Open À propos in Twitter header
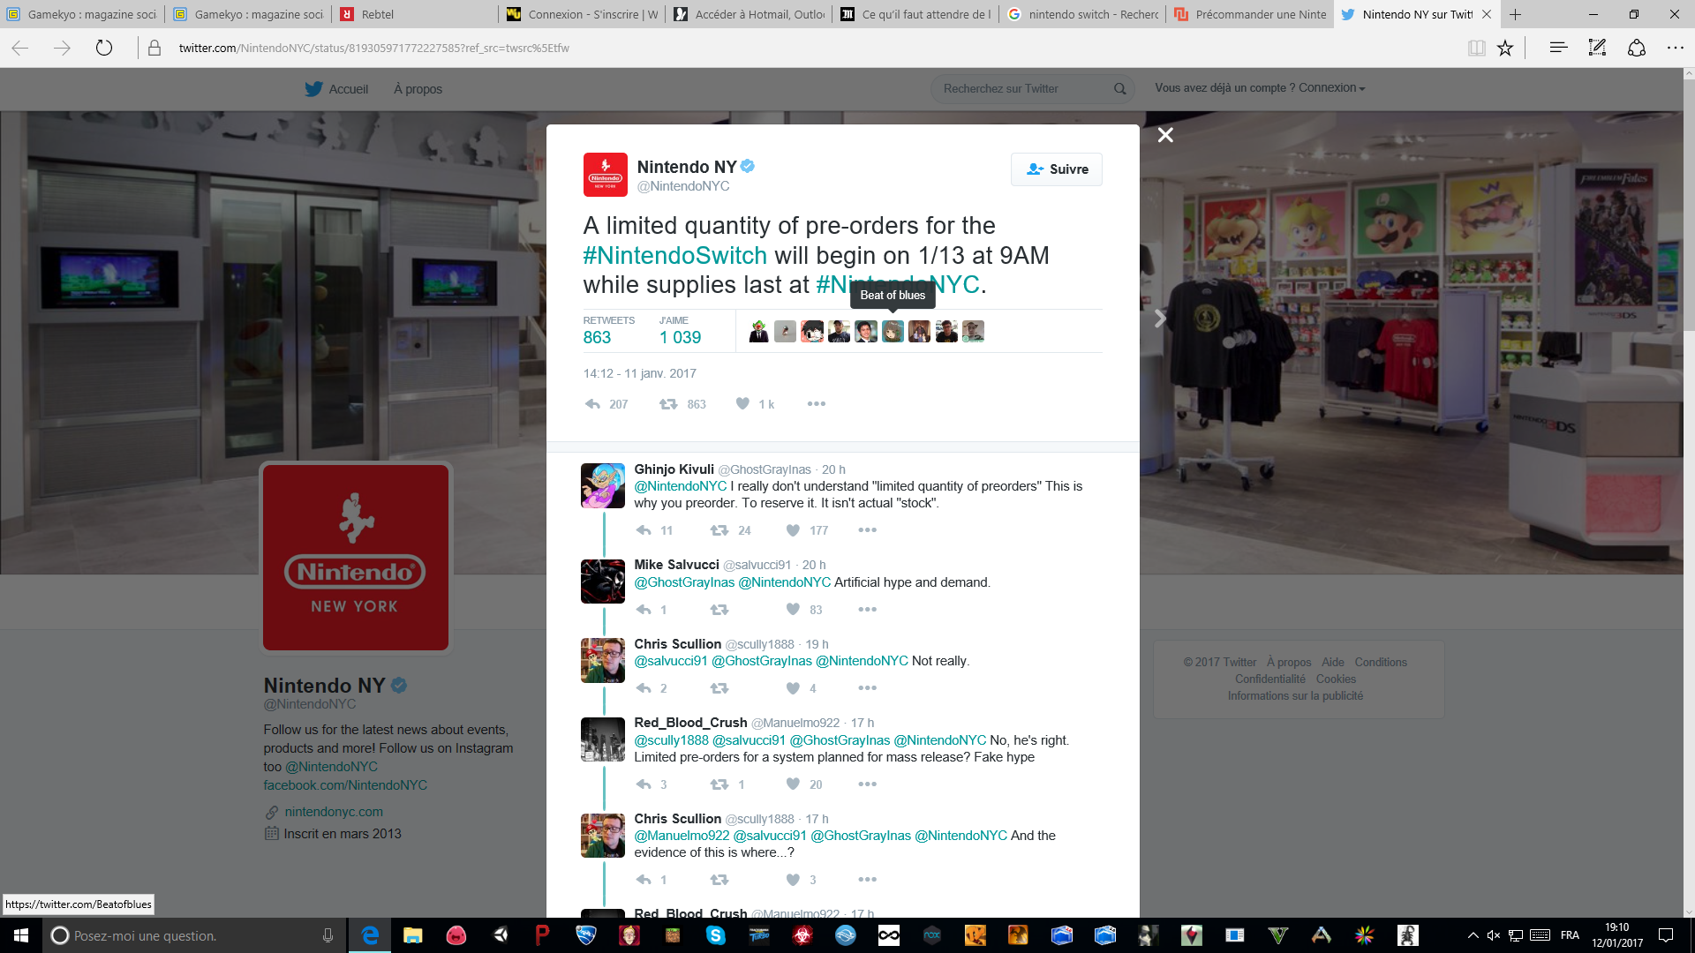Viewport: 1695px width, 953px height. pos(418,89)
